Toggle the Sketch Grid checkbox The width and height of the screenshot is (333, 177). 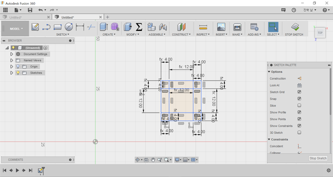(299, 92)
